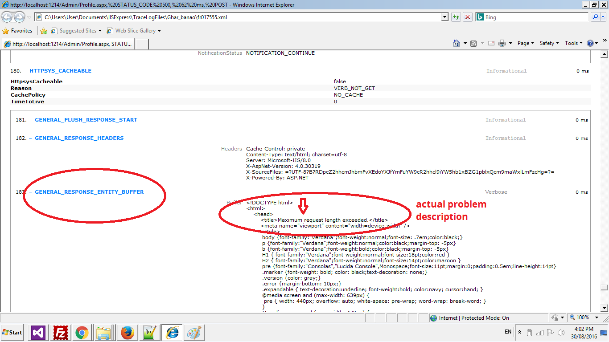Add to Favorites bar star icon

pos(44,31)
